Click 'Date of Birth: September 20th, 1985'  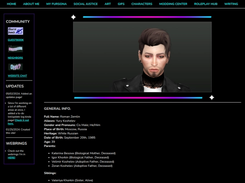click(x=69, y=137)
